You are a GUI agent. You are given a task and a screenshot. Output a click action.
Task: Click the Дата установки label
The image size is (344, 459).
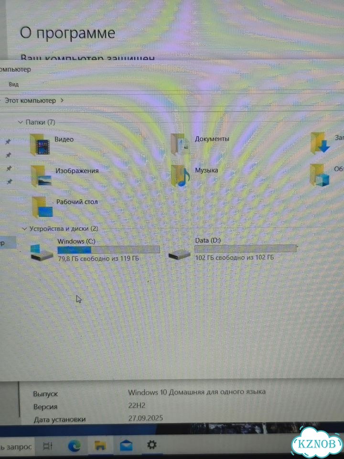pos(60,419)
